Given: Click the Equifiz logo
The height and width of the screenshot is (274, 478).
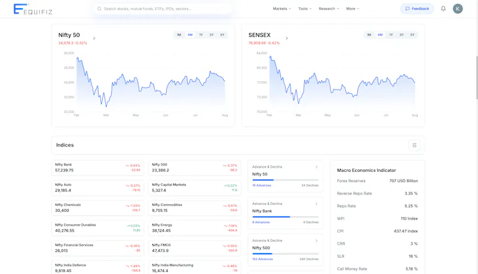Looking at the screenshot, I should point(33,9).
